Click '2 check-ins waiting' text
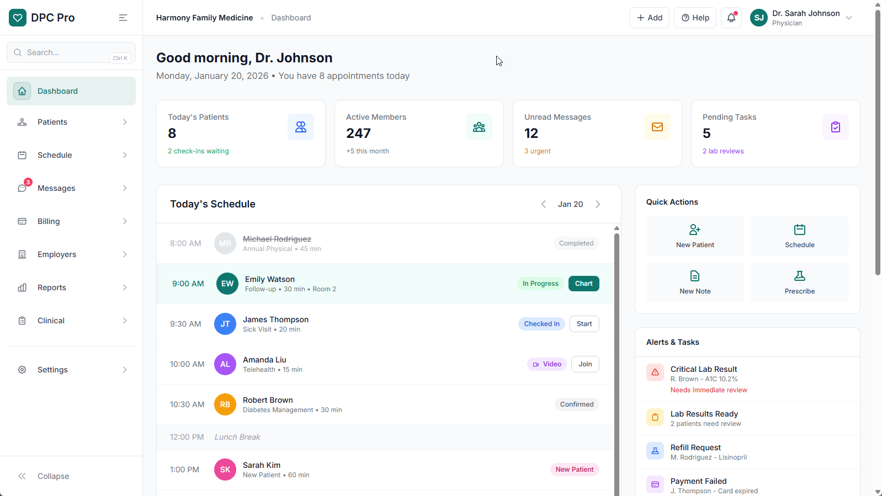This screenshot has height=496, width=882. coord(198,151)
